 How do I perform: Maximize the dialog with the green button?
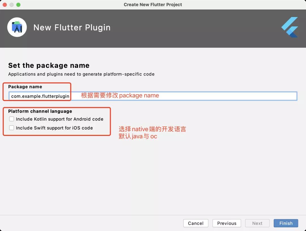pos(18,5)
